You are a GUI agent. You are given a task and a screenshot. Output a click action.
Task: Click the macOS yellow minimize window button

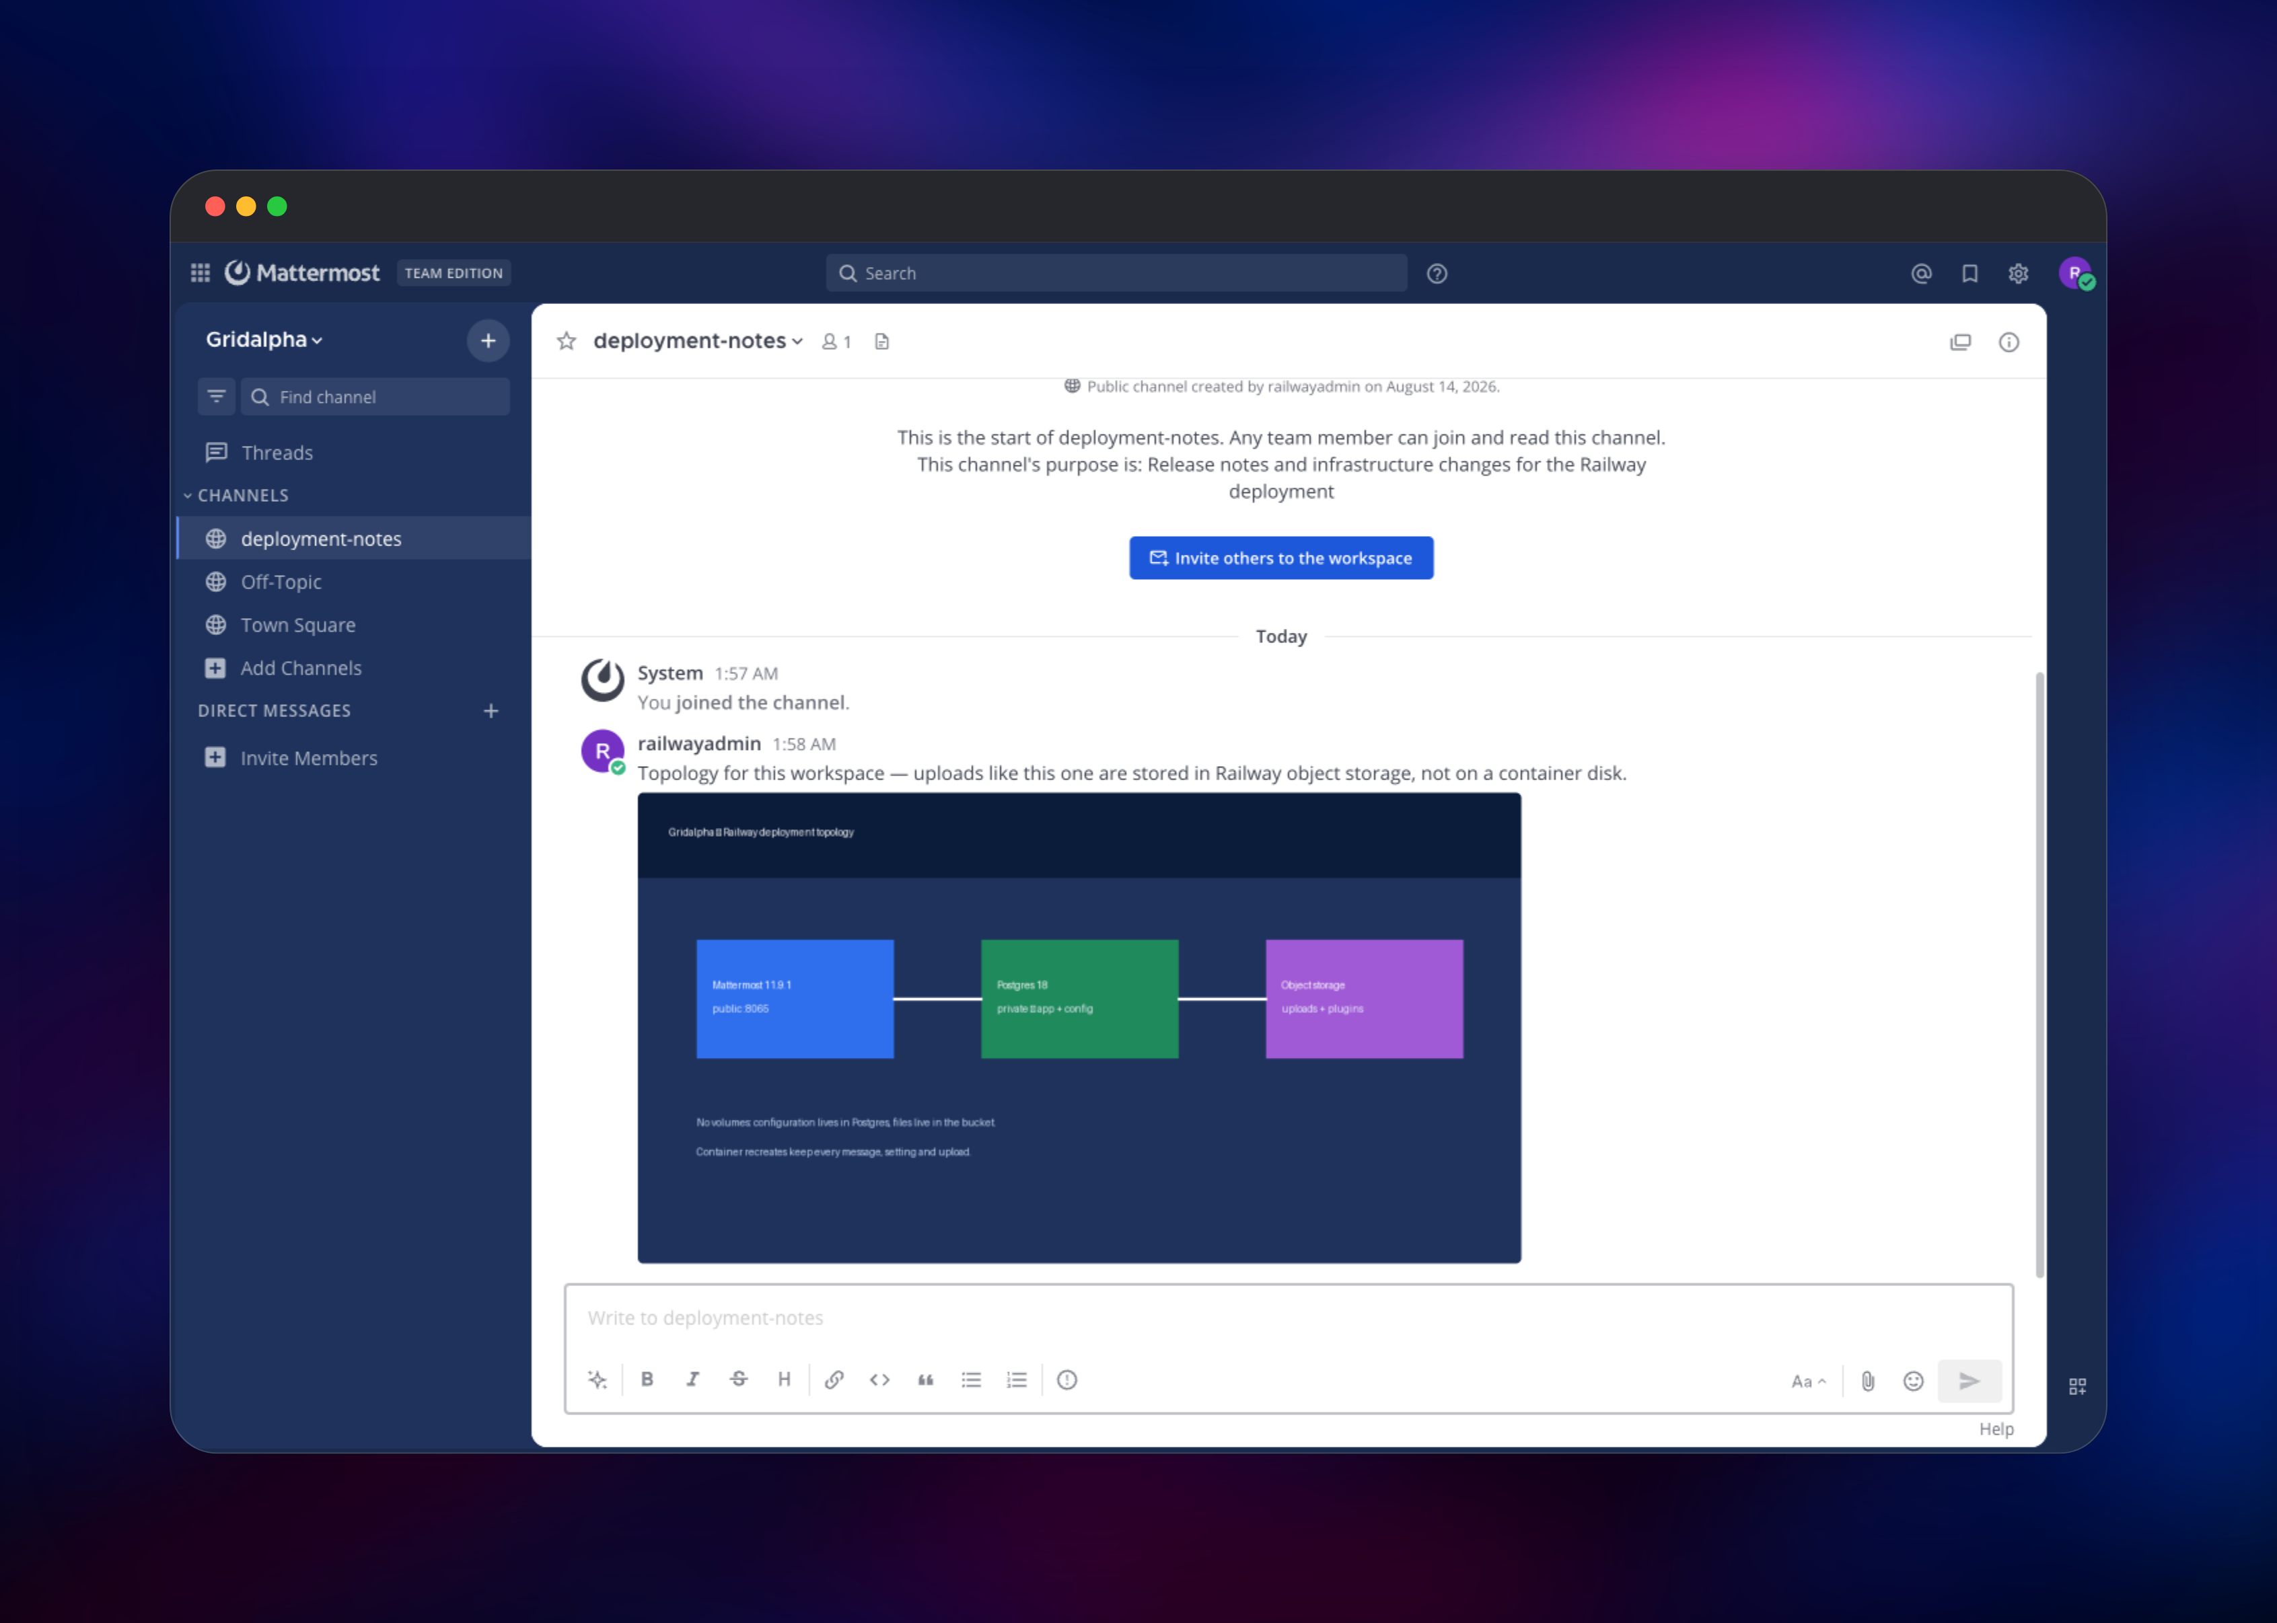[x=246, y=206]
